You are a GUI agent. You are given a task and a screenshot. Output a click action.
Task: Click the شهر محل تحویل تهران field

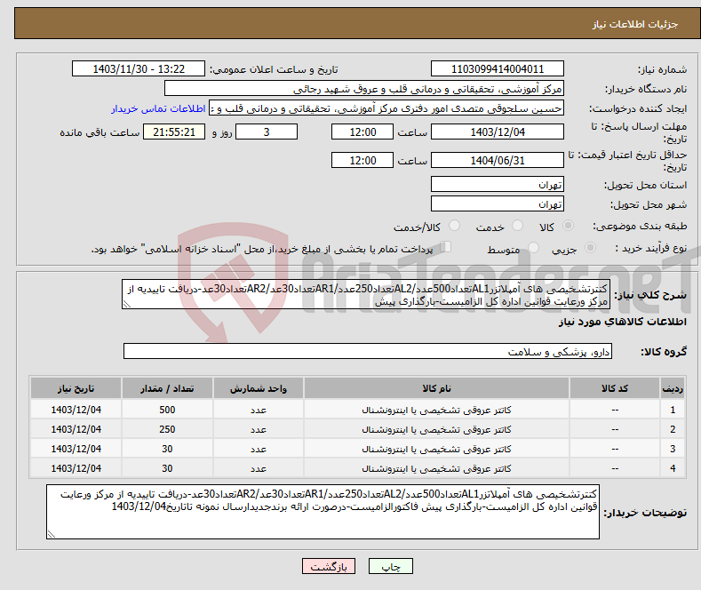[x=498, y=203]
